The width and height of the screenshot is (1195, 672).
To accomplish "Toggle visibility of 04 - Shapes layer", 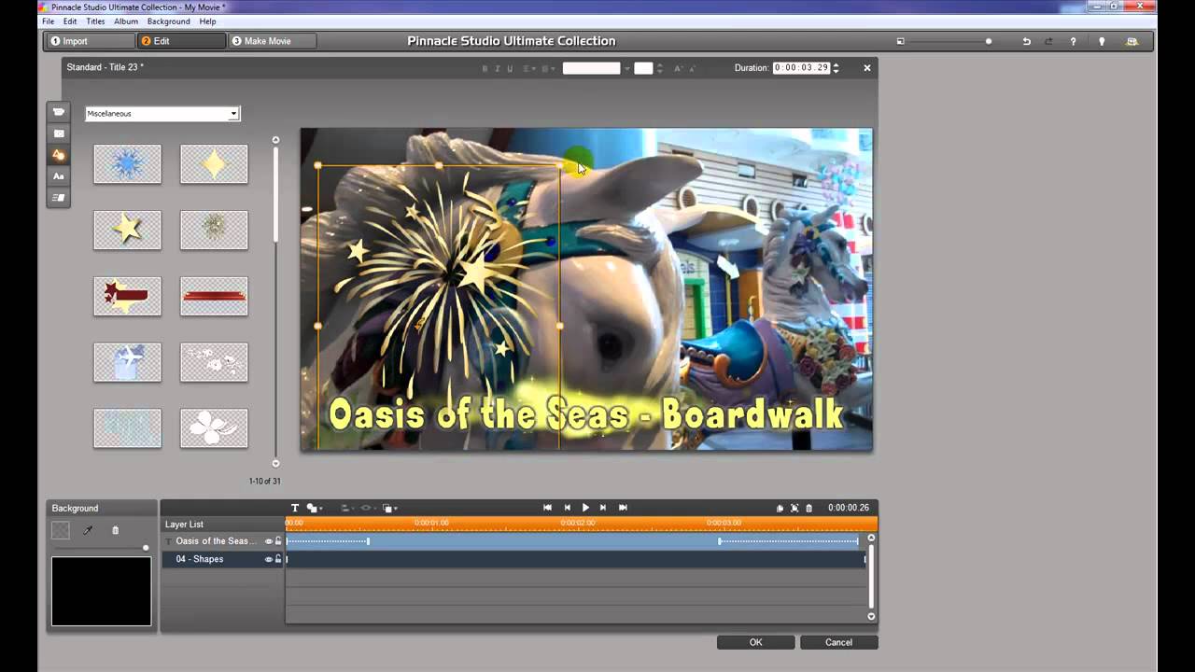I will (268, 559).
